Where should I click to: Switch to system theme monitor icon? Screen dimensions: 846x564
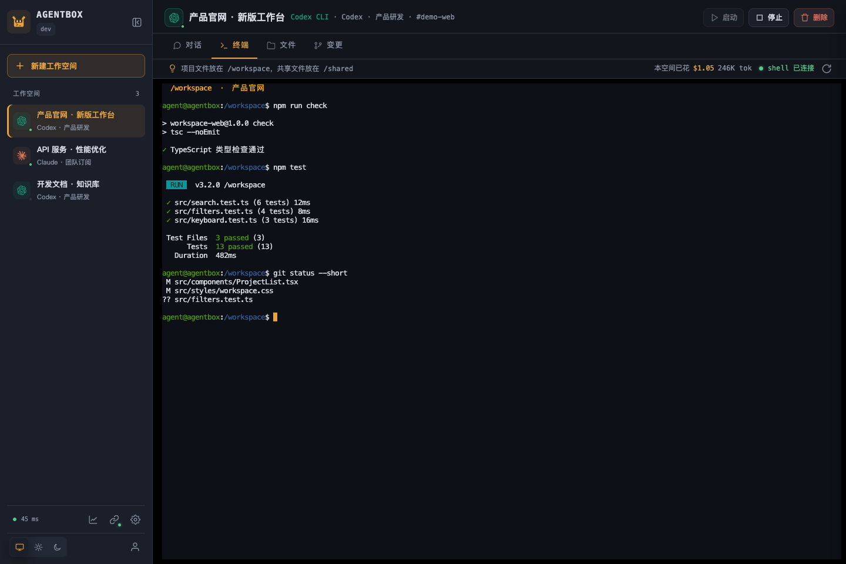click(19, 547)
